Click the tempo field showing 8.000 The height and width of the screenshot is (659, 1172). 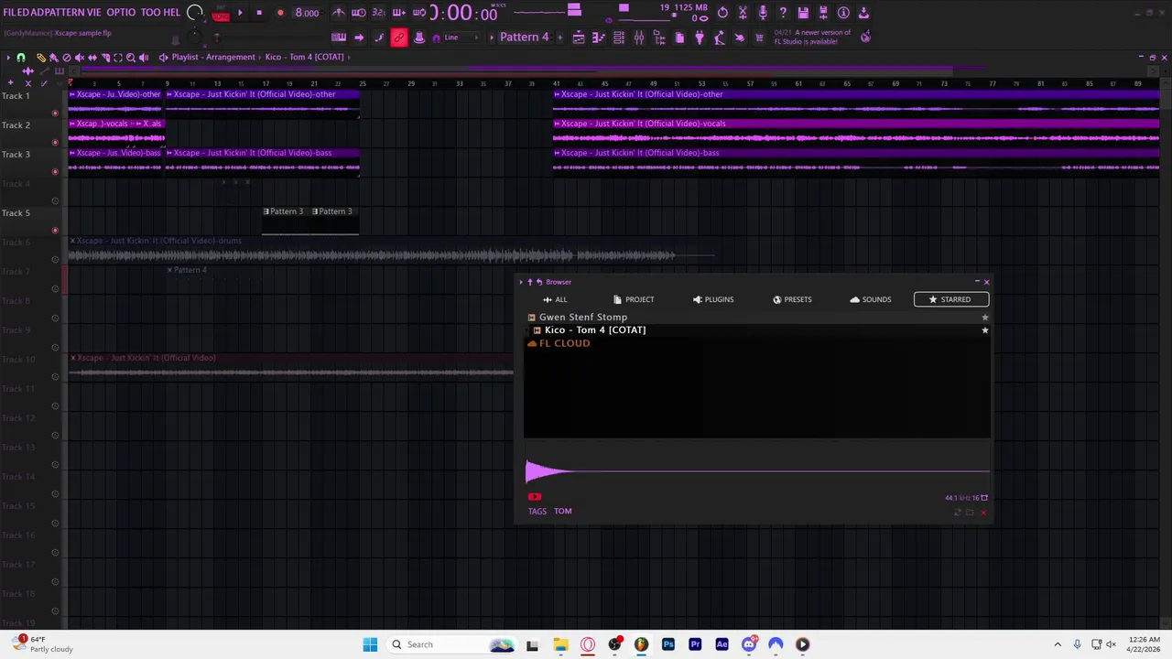click(307, 13)
